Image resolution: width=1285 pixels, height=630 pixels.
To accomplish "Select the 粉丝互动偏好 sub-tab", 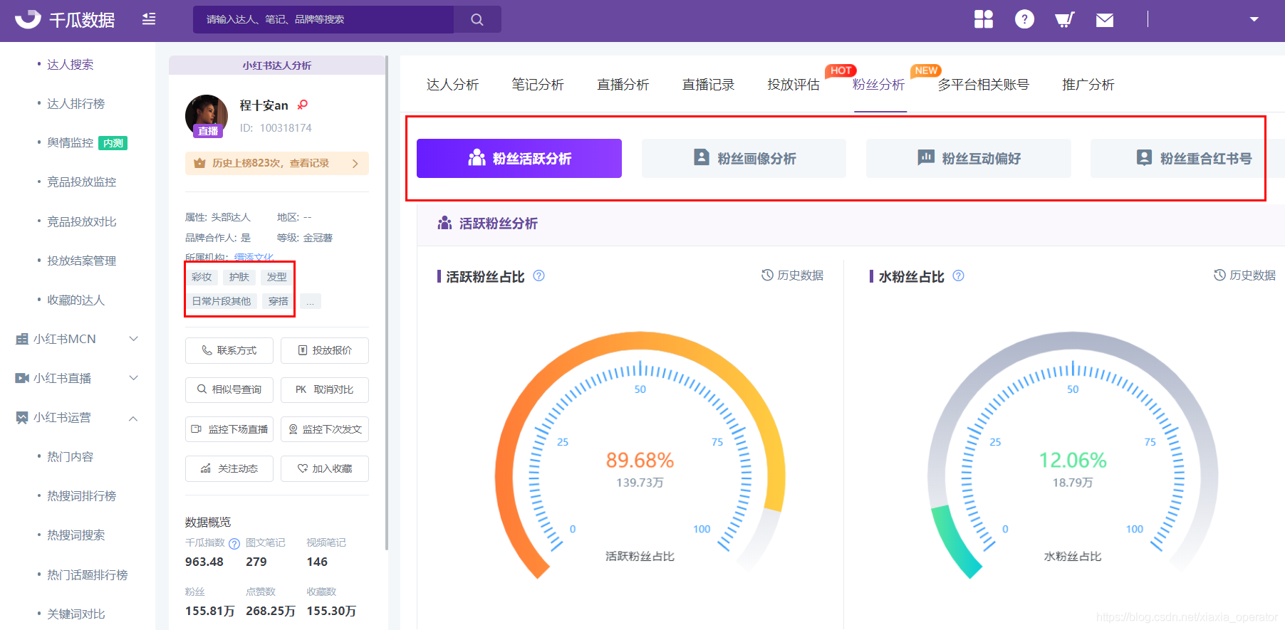I will tap(969, 158).
